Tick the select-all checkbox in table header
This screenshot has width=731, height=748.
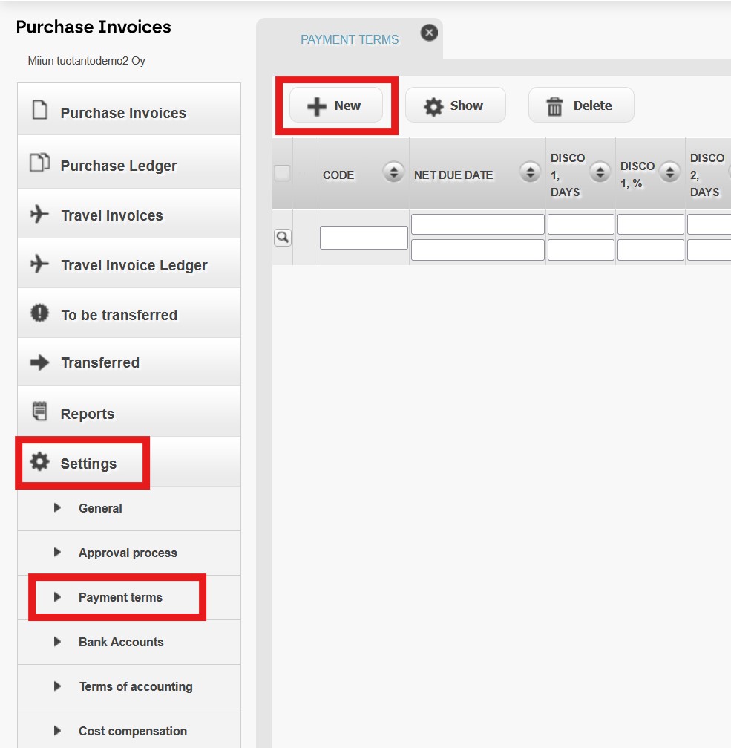tap(282, 172)
